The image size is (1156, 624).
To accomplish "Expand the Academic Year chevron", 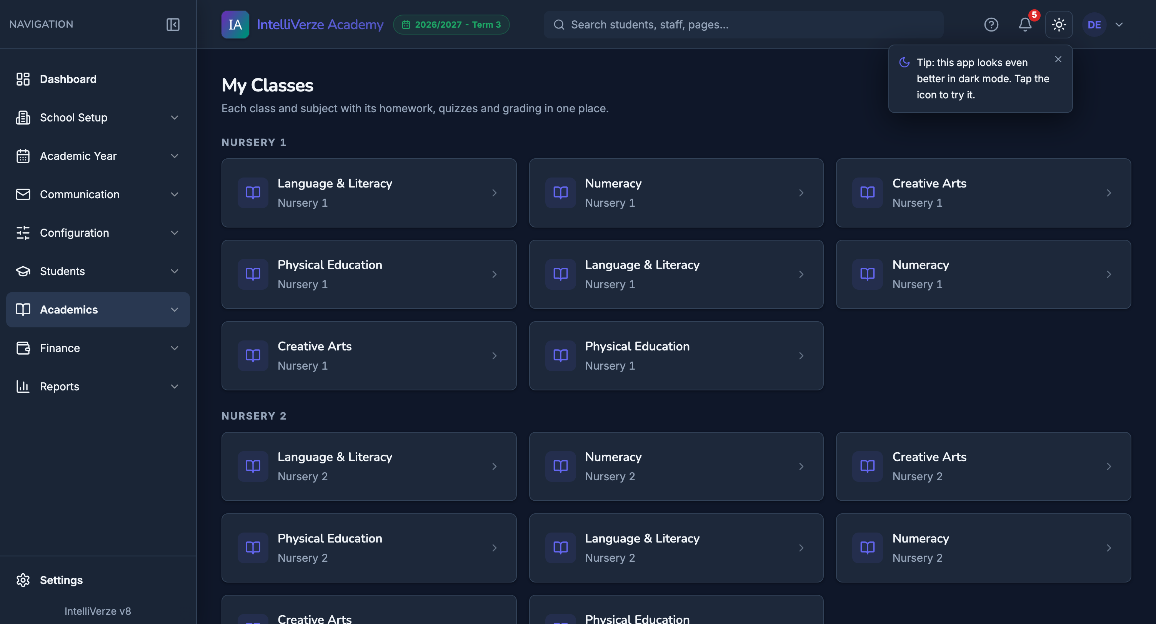I will 175,156.
